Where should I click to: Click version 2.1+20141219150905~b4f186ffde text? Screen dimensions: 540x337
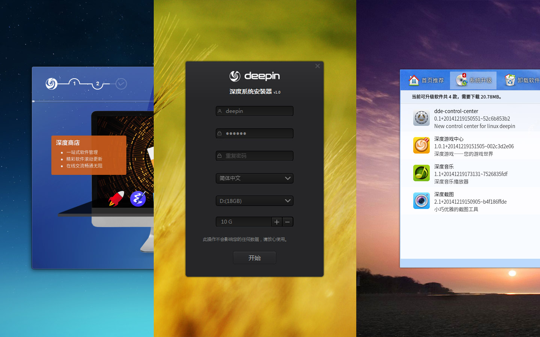point(471,202)
